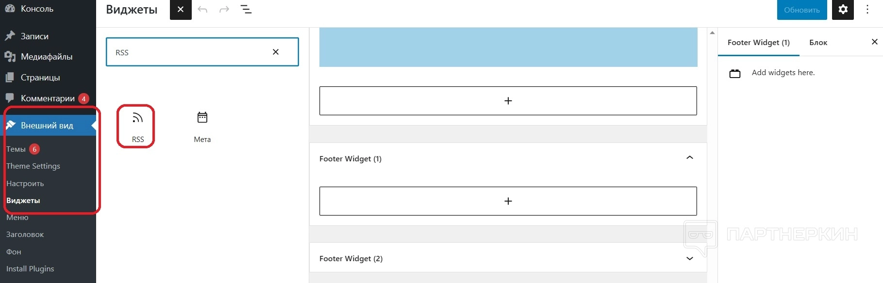Open Медиафайлы in the admin menu
Viewport: 883px width, 283px height.
tap(47, 57)
